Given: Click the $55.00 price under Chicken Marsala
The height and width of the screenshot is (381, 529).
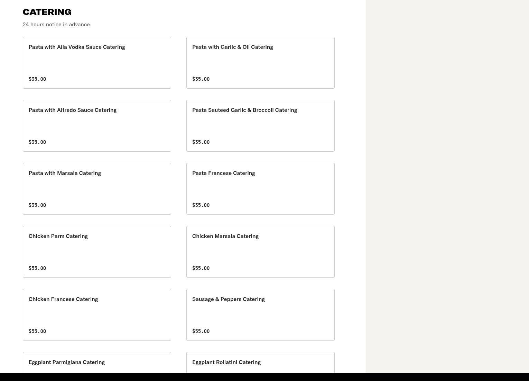Looking at the screenshot, I should pyautogui.click(x=201, y=268).
